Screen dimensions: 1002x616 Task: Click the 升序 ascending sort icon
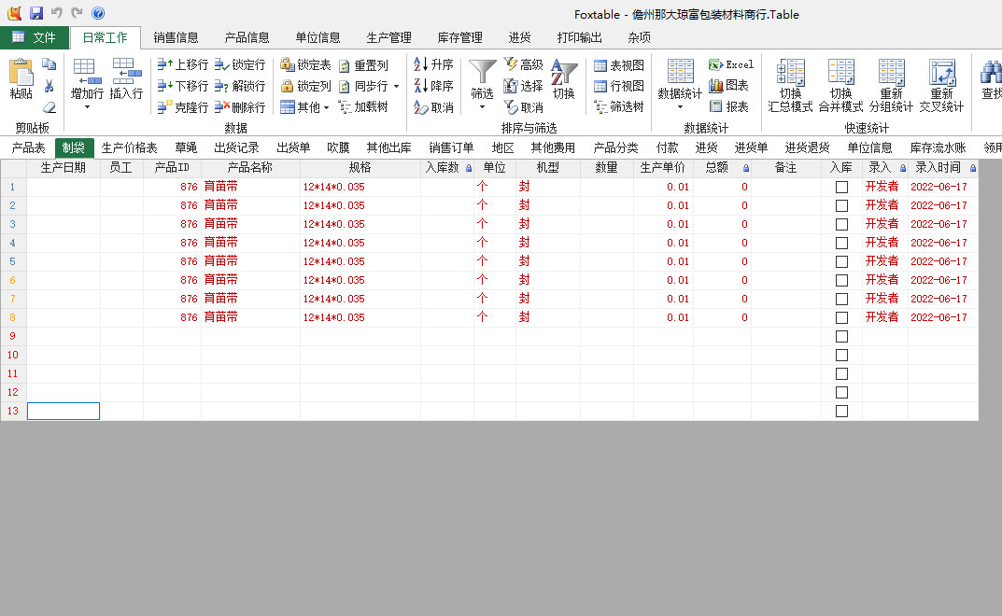[421, 64]
